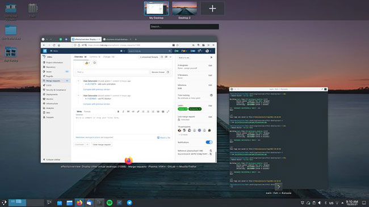
Task: Remove the second green label chip
Action: pyautogui.click(x=200, y=109)
